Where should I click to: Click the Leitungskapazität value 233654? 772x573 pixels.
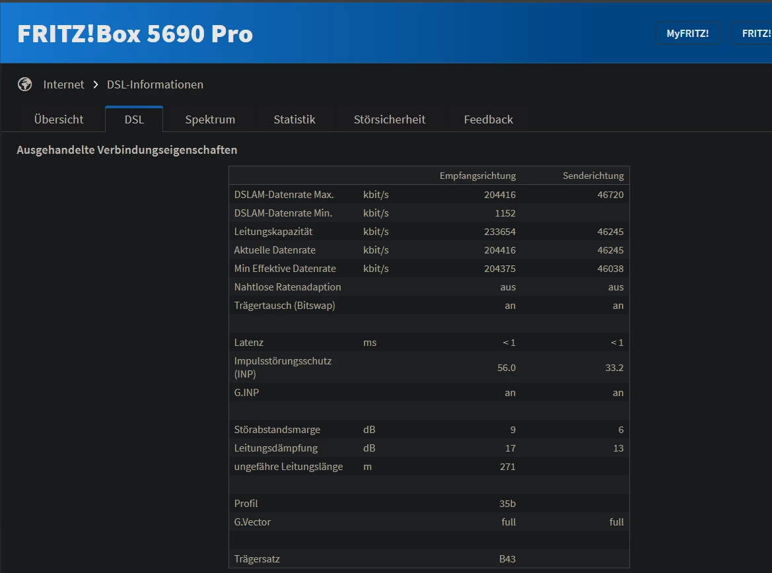click(500, 231)
